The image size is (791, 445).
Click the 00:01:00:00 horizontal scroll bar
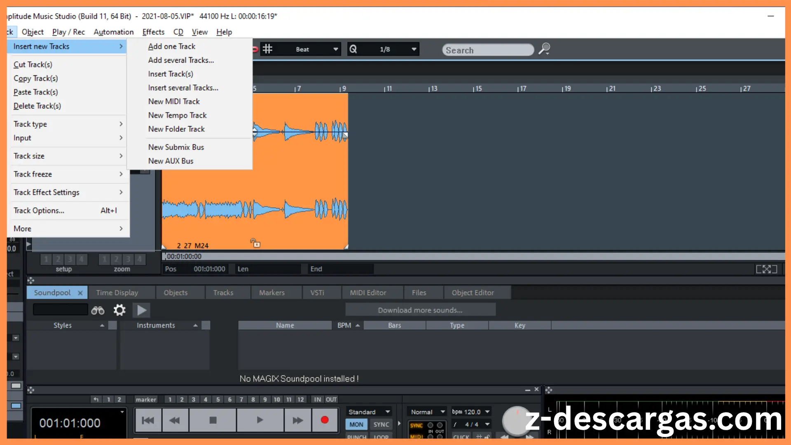[x=474, y=256]
